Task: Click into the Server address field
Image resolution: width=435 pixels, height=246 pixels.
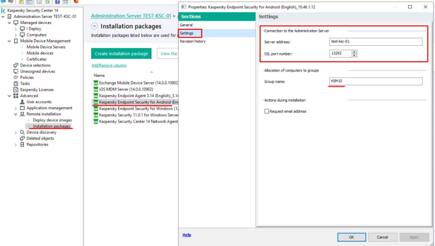Action: click(376, 42)
